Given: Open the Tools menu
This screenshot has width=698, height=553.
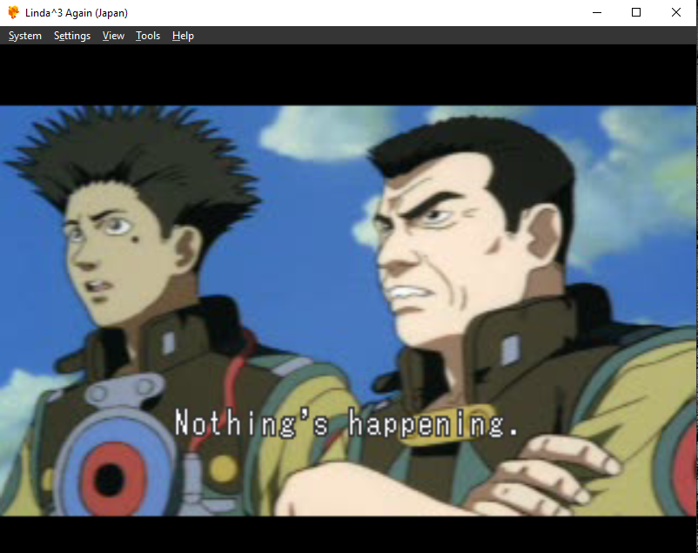Looking at the screenshot, I should (x=148, y=36).
